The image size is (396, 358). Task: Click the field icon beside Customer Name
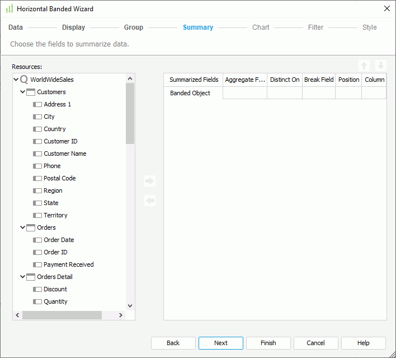37,154
